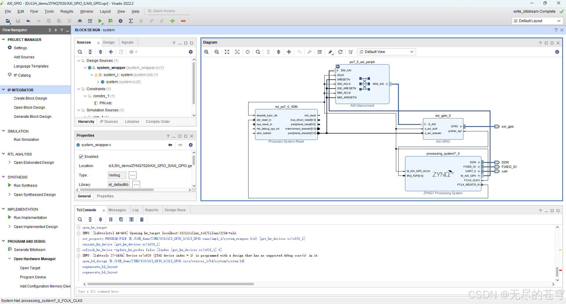Click Regenerate Layout circular arrow icon
This screenshot has height=304, width=566.
coord(340,52)
